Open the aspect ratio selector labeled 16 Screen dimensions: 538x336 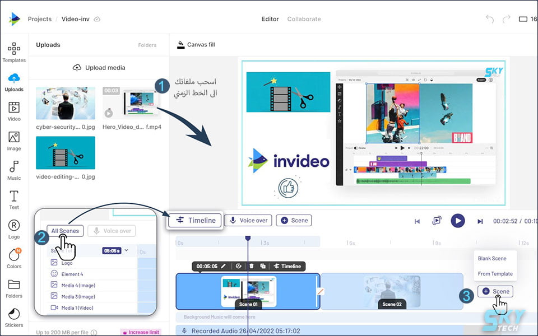pyautogui.click(x=528, y=19)
